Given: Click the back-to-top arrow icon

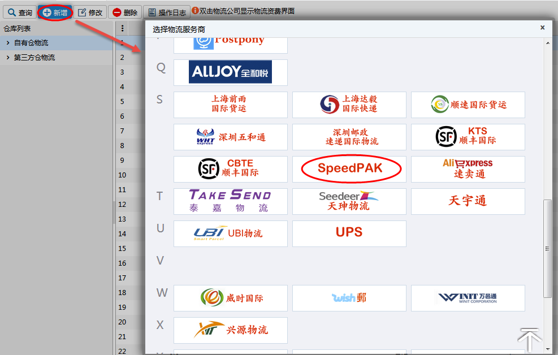Looking at the screenshot, I should click(x=530, y=340).
